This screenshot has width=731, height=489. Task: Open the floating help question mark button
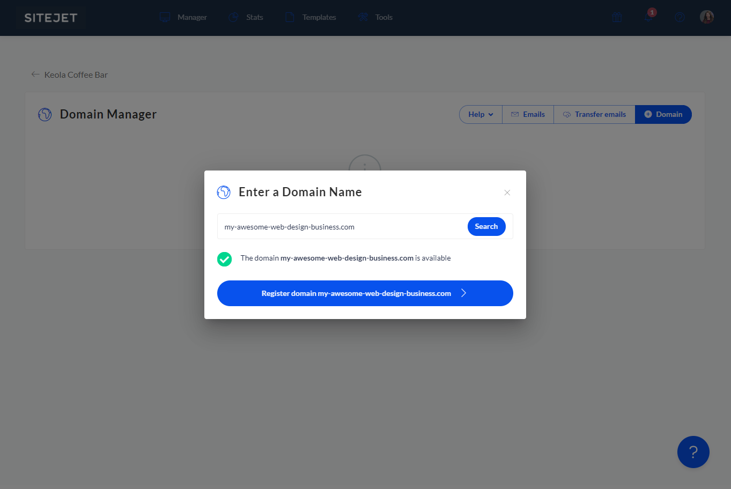click(693, 452)
